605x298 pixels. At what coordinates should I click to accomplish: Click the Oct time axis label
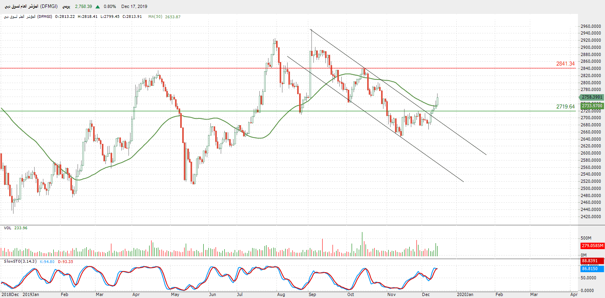[350, 295]
